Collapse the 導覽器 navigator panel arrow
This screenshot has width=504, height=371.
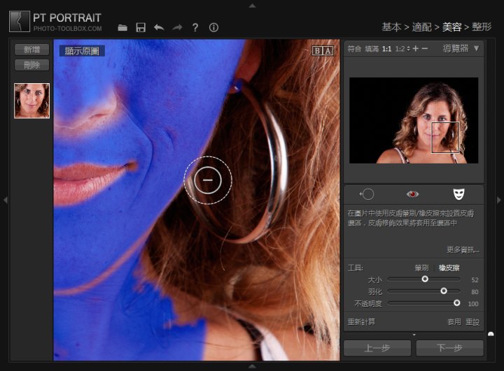point(477,48)
